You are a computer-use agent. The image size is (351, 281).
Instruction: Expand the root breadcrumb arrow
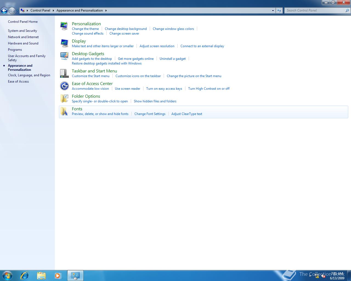click(27, 10)
